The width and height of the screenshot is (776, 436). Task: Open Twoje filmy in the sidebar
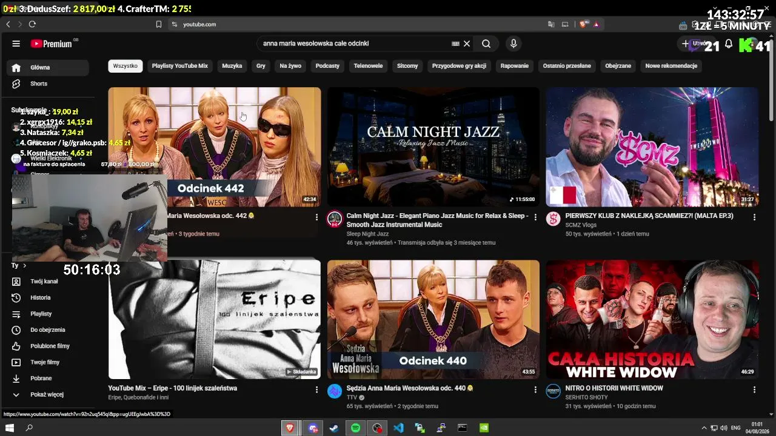48,362
